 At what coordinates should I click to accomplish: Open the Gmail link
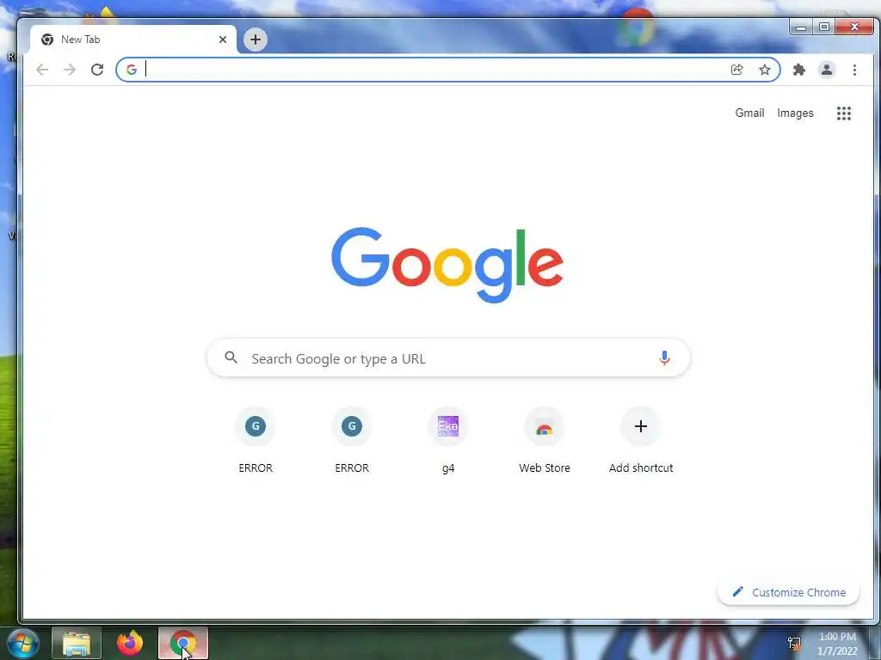click(x=749, y=113)
